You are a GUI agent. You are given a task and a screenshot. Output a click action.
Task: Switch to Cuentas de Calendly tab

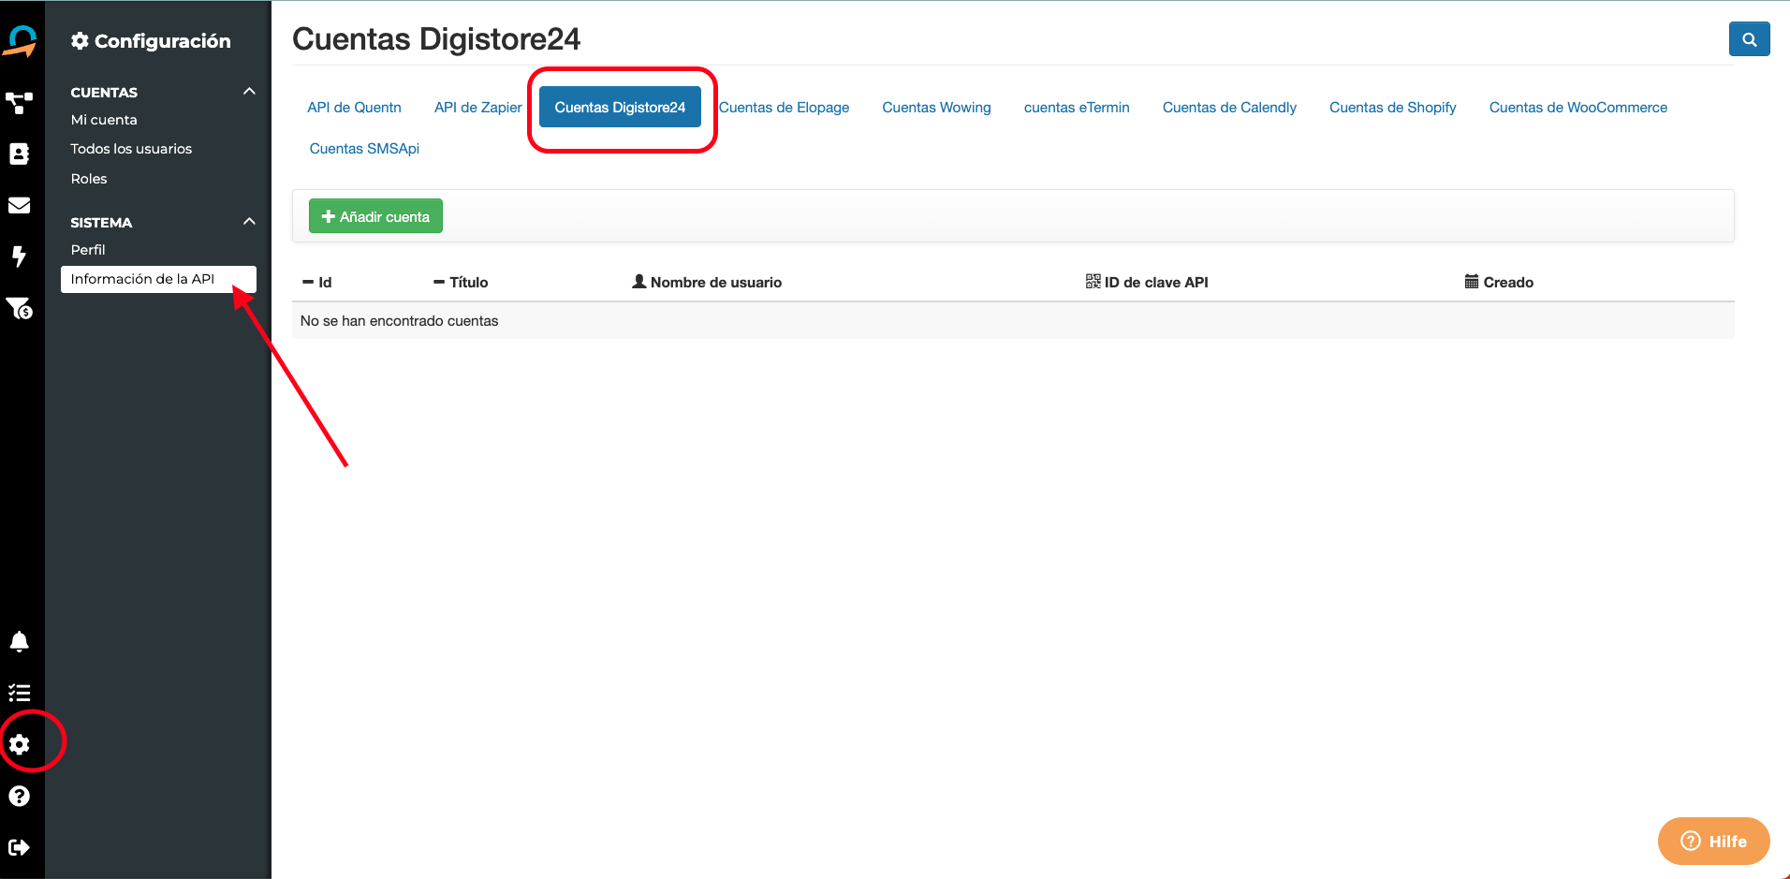(1229, 108)
